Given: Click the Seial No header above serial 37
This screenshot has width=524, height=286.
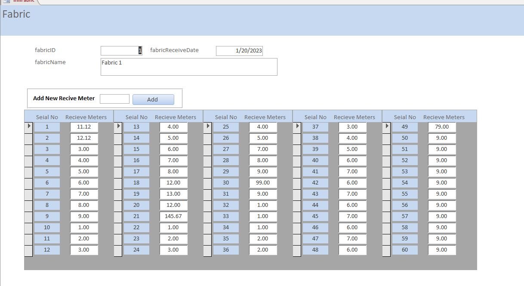Looking at the screenshot, I should pos(315,117).
